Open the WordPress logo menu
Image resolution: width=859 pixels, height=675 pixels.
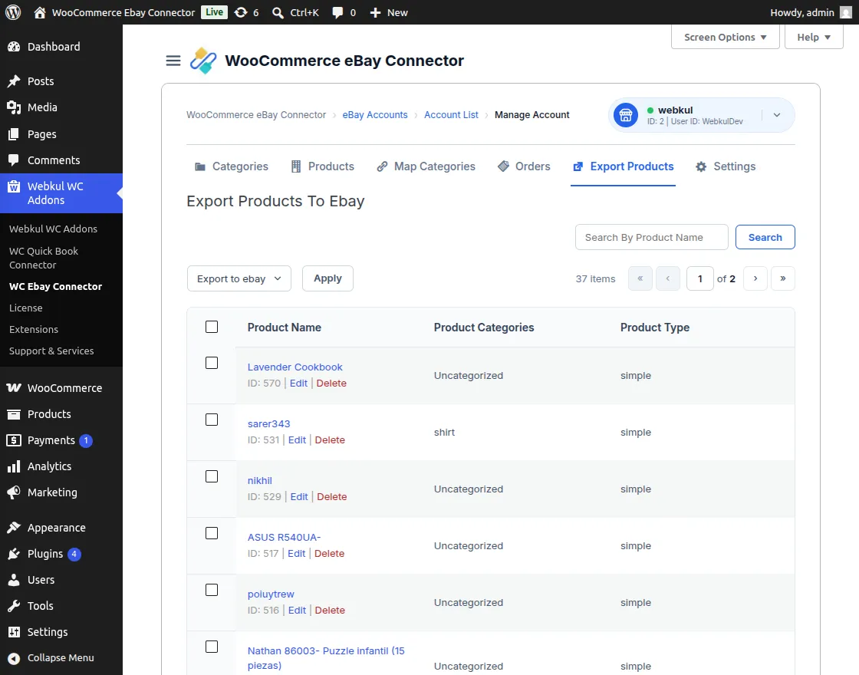point(13,12)
